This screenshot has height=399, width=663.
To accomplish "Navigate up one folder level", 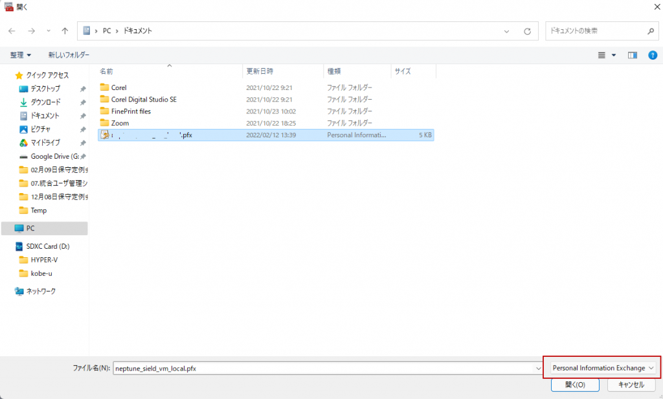I will pyautogui.click(x=65, y=30).
